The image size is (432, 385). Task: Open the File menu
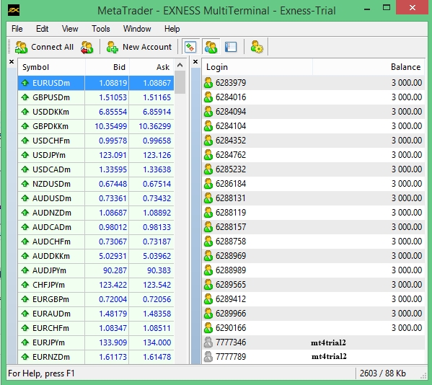click(x=17, y=29)
